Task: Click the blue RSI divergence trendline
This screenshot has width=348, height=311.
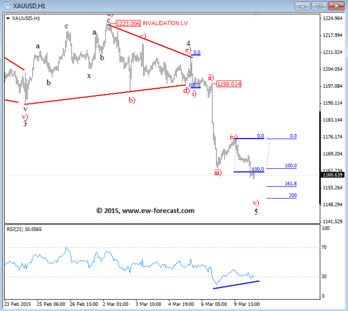Action: pyautogui.click(x=236, y=285)
